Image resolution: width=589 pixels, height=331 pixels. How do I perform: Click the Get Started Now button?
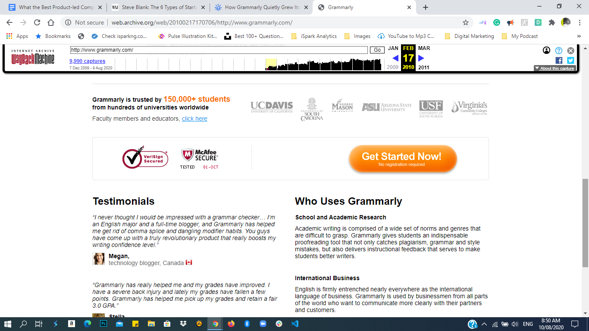[402, 159]
